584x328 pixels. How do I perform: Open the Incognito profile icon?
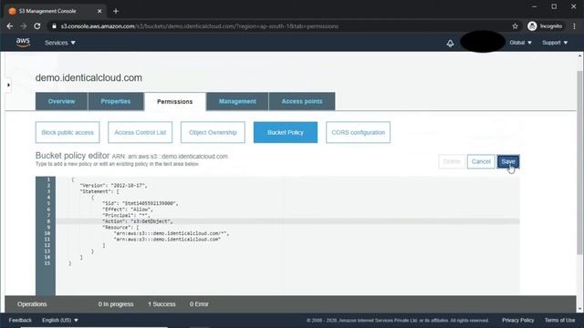[532, 26]
